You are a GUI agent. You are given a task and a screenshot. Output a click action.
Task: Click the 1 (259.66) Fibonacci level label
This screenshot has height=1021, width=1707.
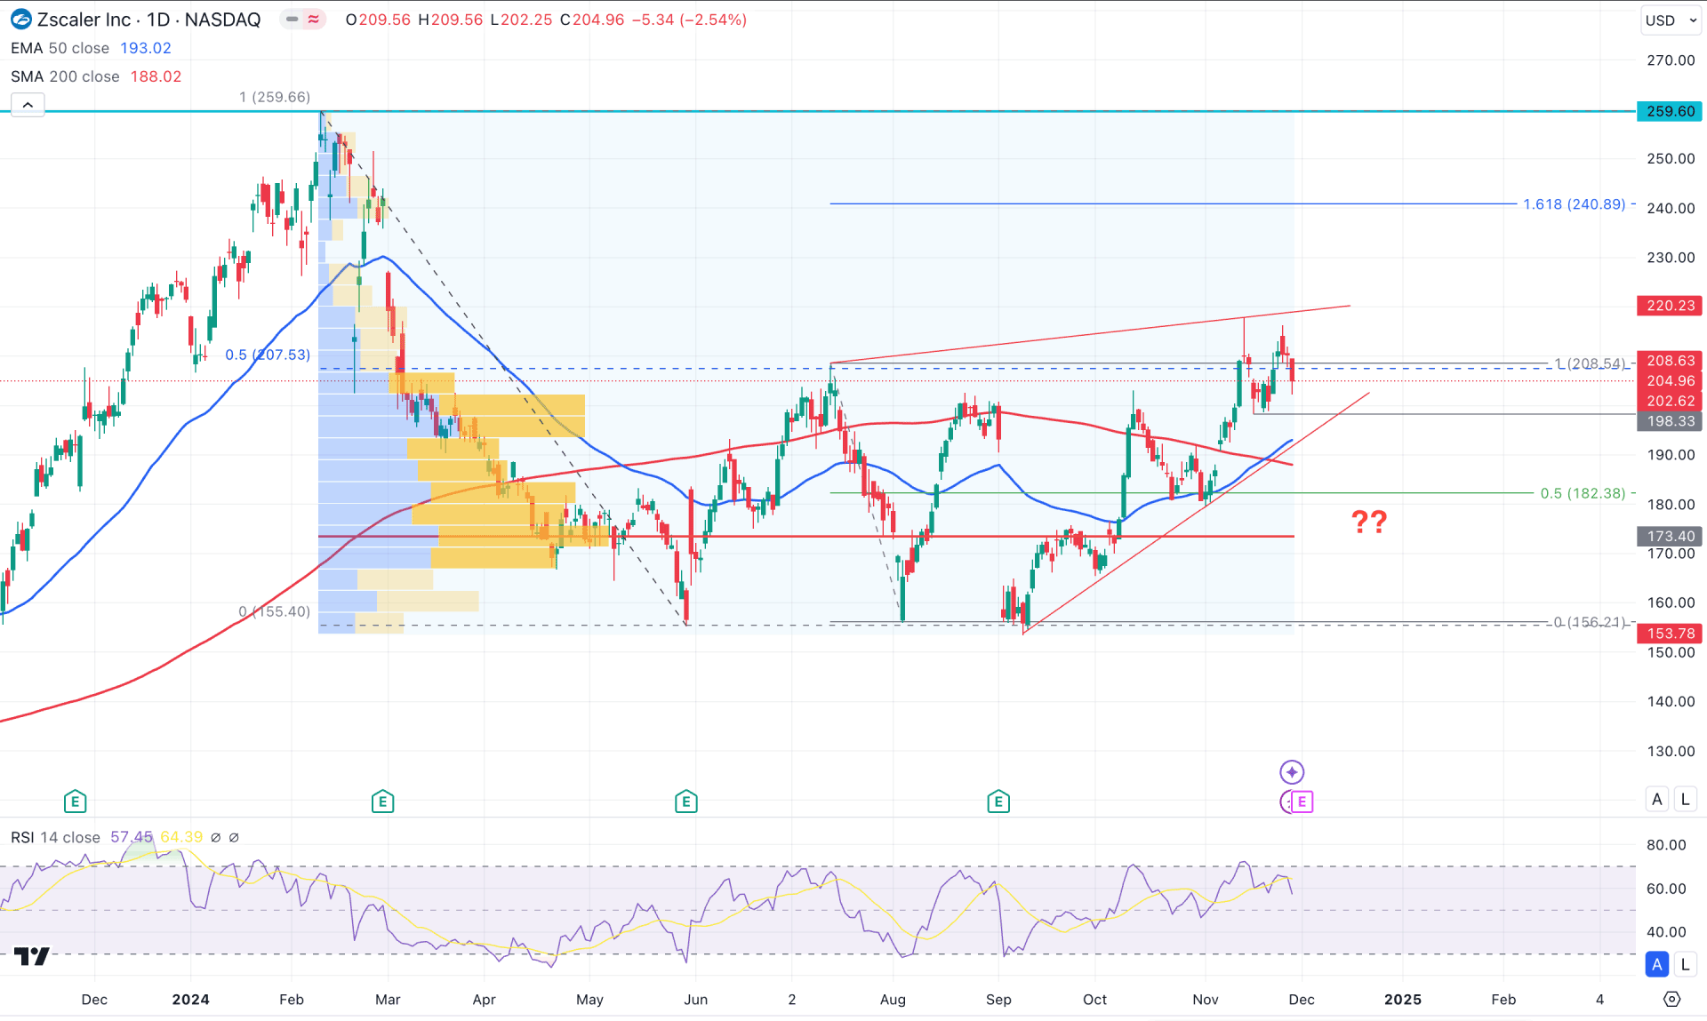275,97
